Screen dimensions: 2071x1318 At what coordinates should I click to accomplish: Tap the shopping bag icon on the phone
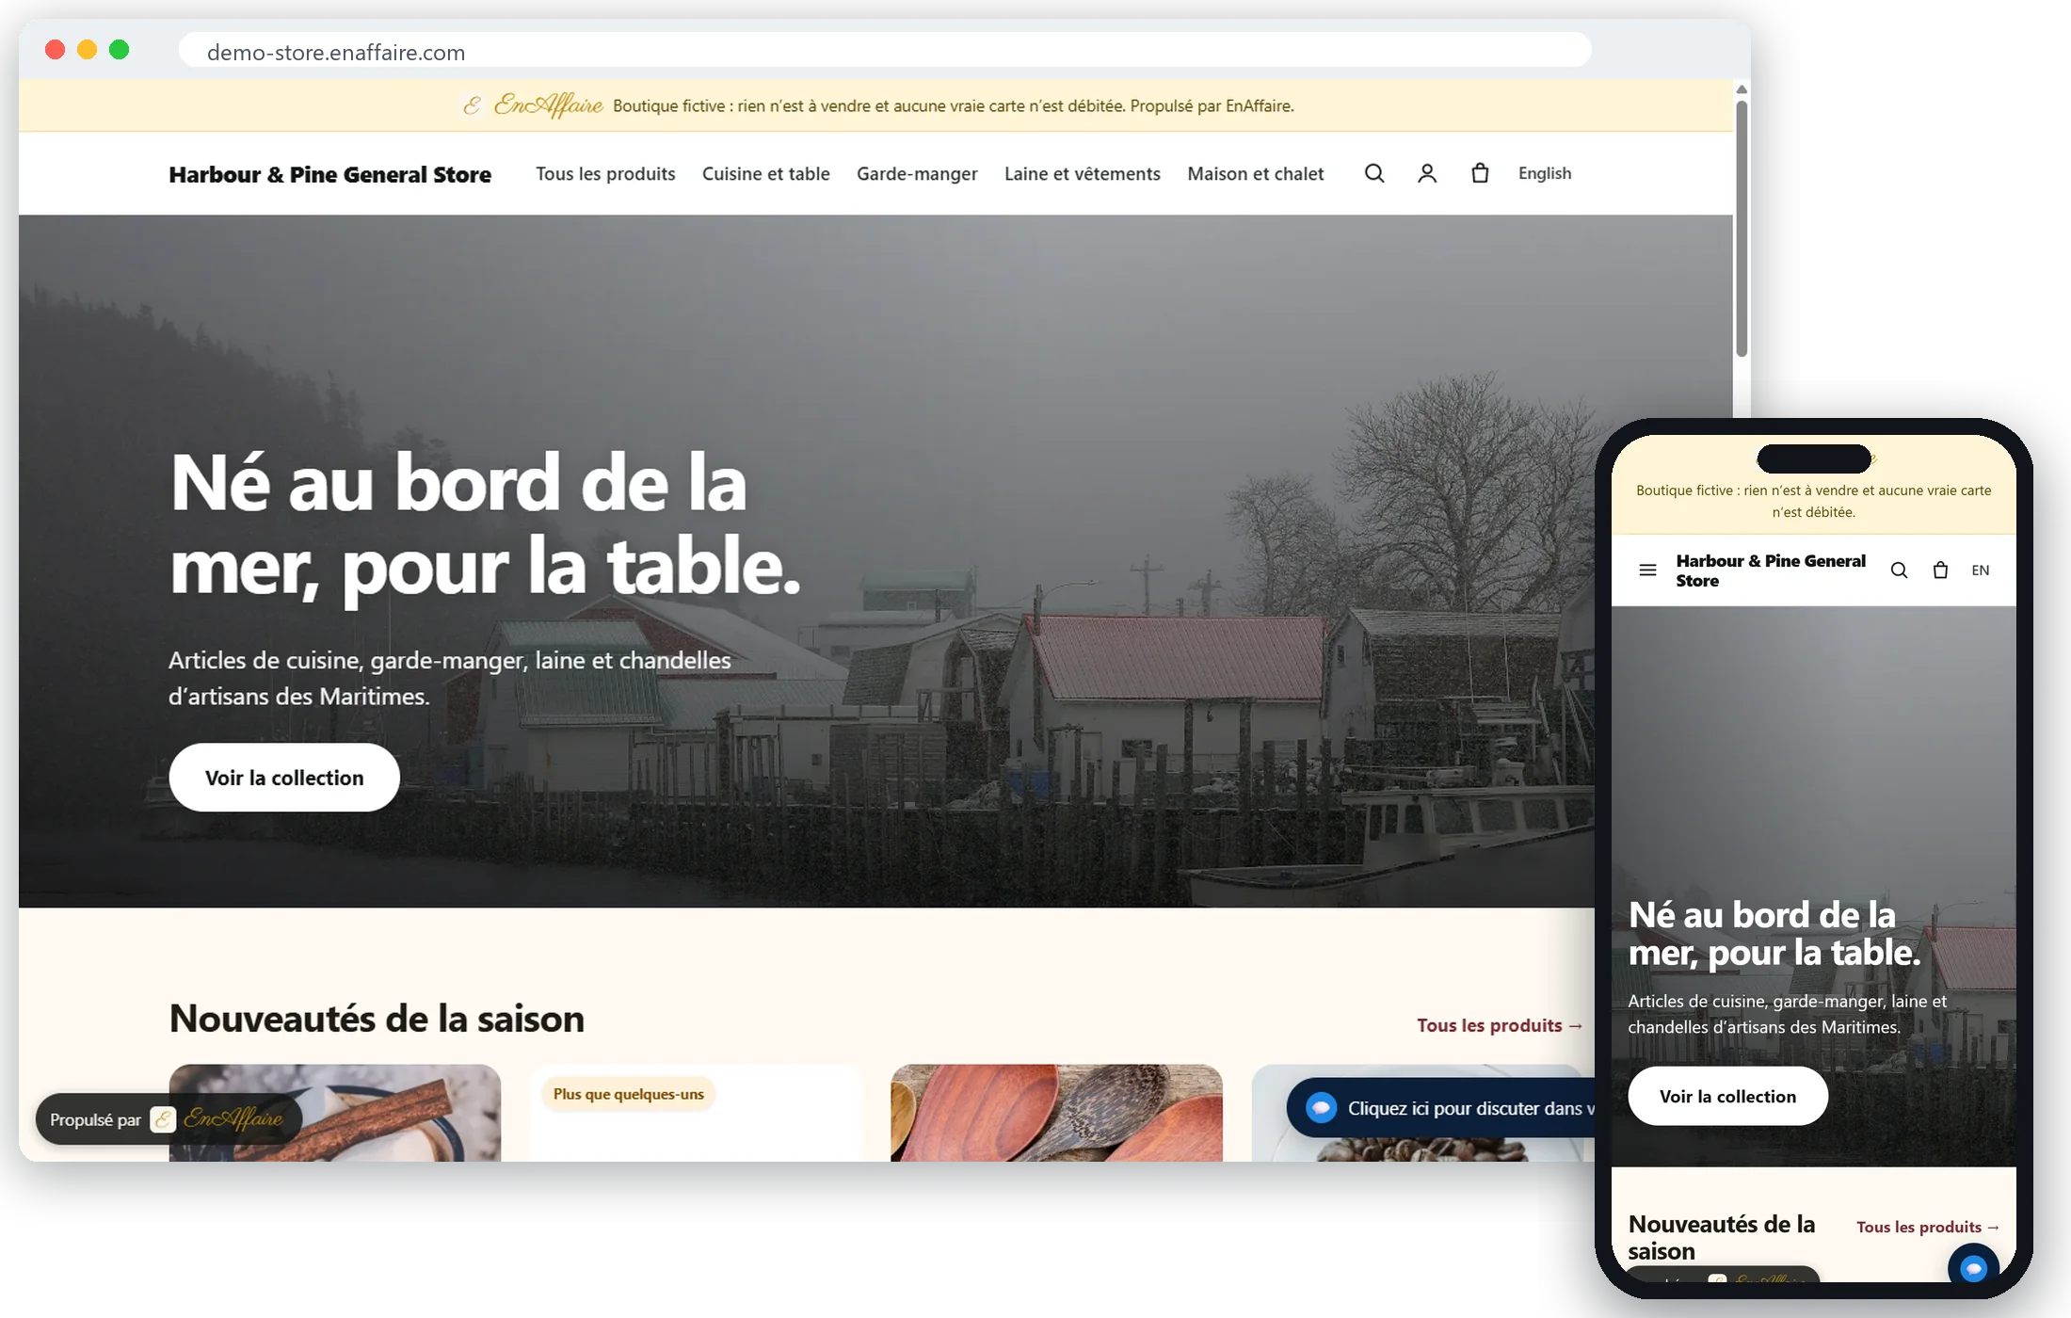1940,571
